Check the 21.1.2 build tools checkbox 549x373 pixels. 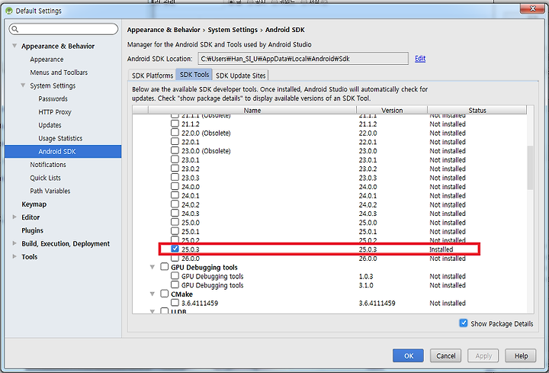(175, 124)
